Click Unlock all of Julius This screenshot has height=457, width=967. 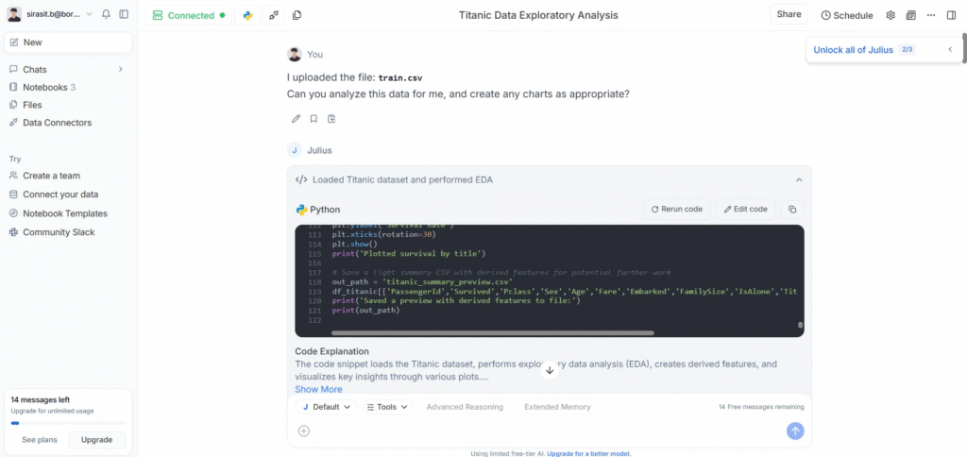[853, 50]
